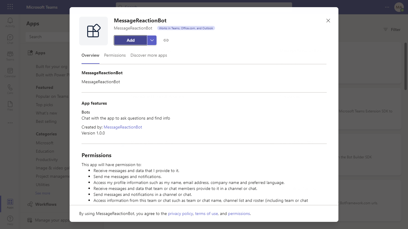Open Teams in left rail
The image size is (408, 229).
[10, 55]
